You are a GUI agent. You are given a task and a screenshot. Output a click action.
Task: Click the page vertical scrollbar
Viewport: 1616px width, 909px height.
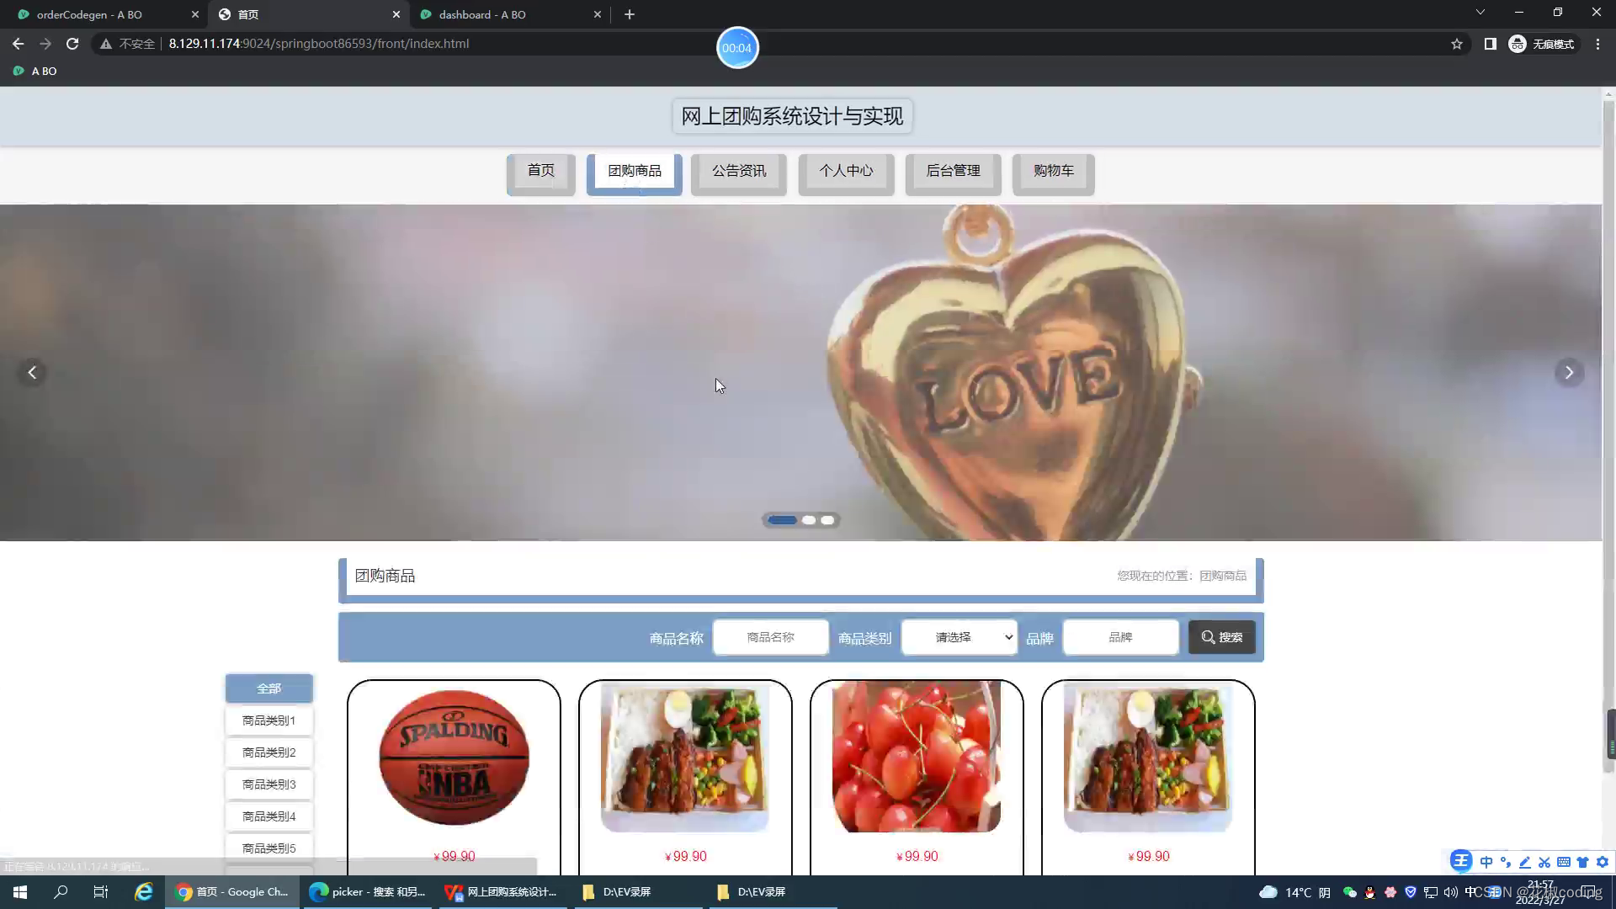[x=1608, y=421]
